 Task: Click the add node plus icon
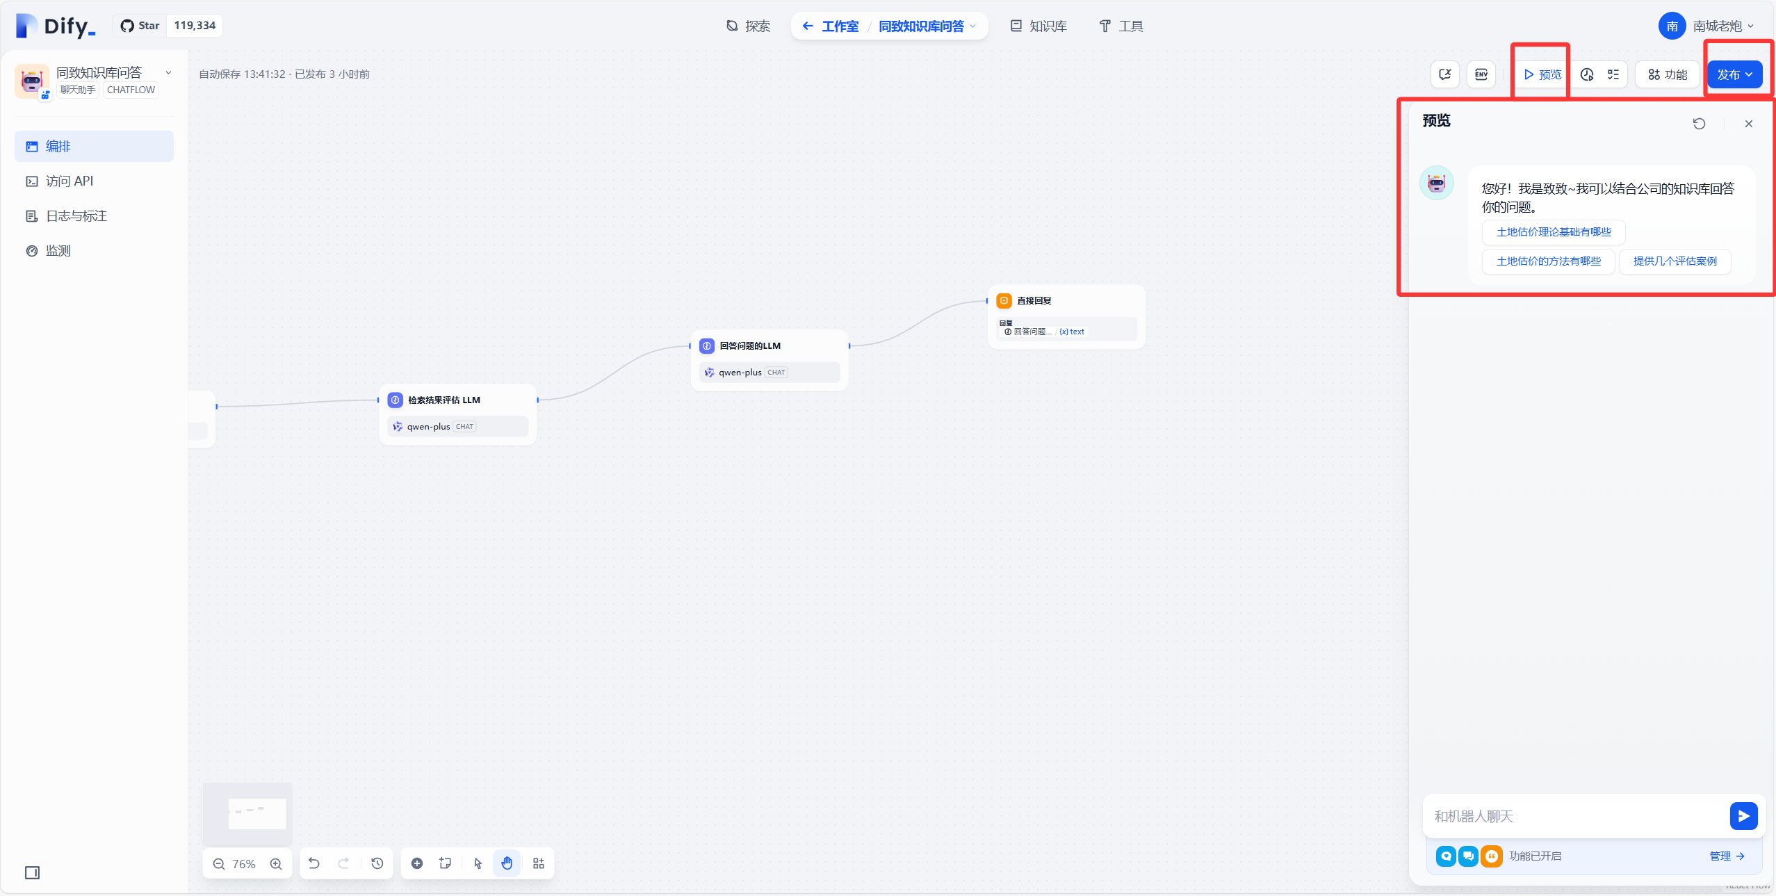pyautogui.click(x=417, y=863)
